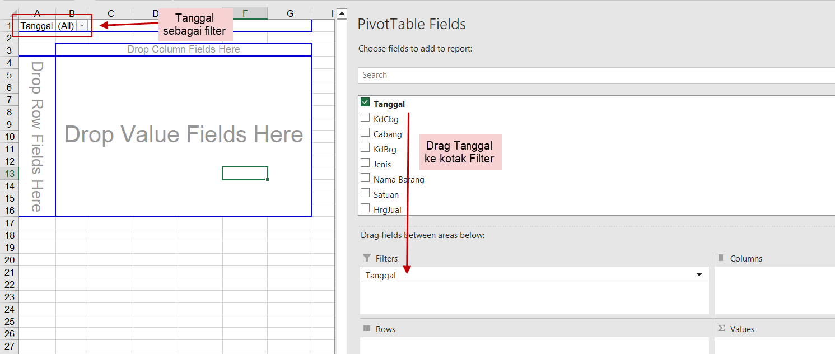
Task: Click the Values sigma icon
Action: (x=721, y=329)
